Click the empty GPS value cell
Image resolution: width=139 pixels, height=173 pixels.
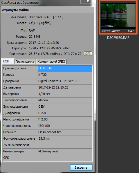click(65, 158)
